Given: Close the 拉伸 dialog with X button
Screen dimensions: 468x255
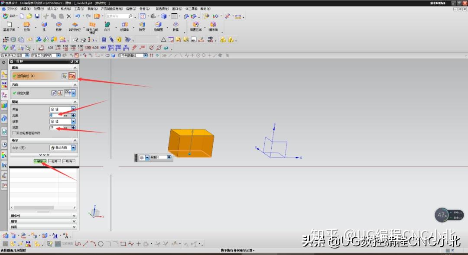Looking at the screenshot, I should (76, 61).
